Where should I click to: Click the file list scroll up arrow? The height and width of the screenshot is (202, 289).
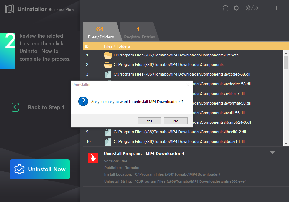pos(286,53)
